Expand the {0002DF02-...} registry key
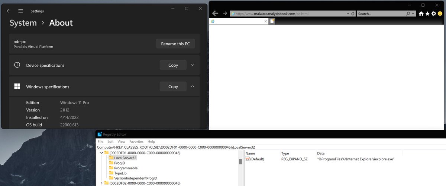The image size is (446, 186). 102,183
